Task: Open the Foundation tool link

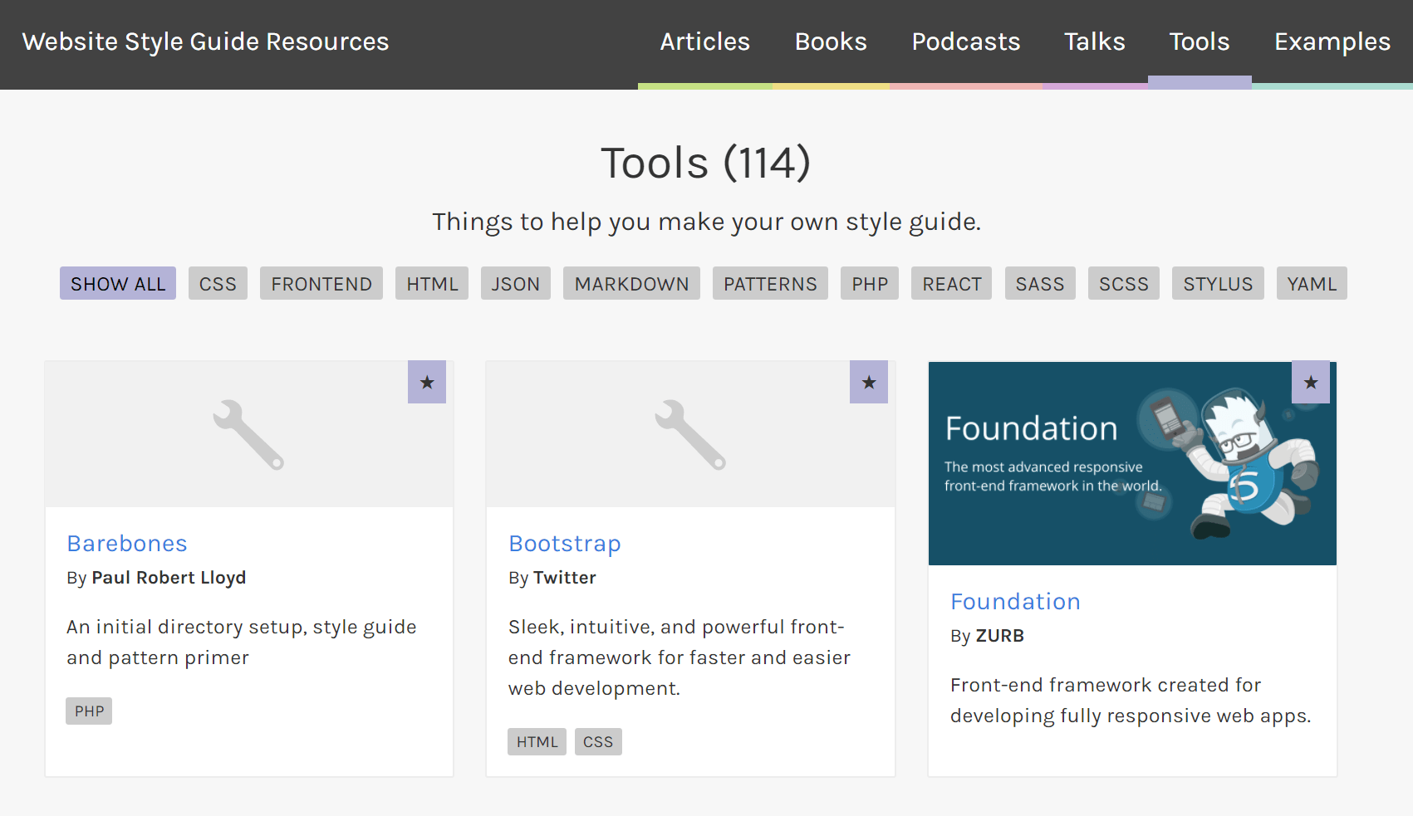Action: (1015, 601)
